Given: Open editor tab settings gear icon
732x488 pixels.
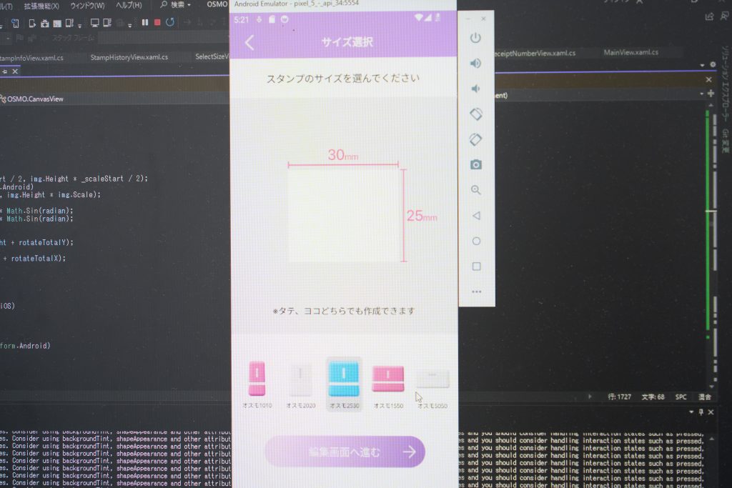Looking at the screenshot, I should [x=713, y=64].
